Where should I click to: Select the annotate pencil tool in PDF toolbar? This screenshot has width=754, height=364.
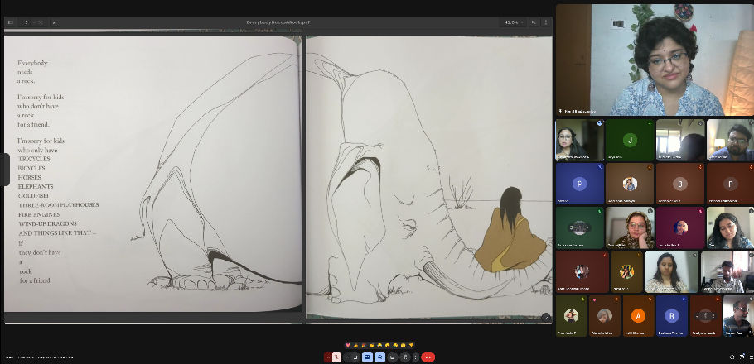click(55, 22)
